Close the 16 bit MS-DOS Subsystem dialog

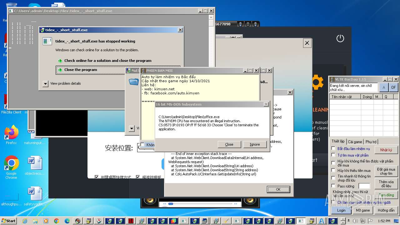tap(266, 104)
